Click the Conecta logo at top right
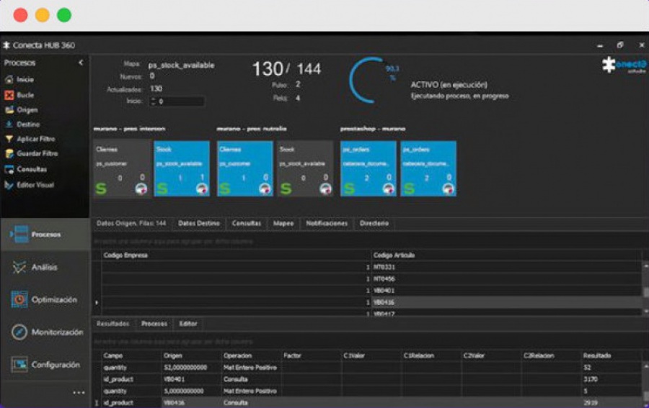 (x=623, y=65)
